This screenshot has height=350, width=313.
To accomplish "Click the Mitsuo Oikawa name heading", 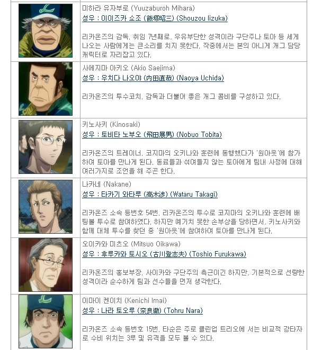I will click(131, 244).
